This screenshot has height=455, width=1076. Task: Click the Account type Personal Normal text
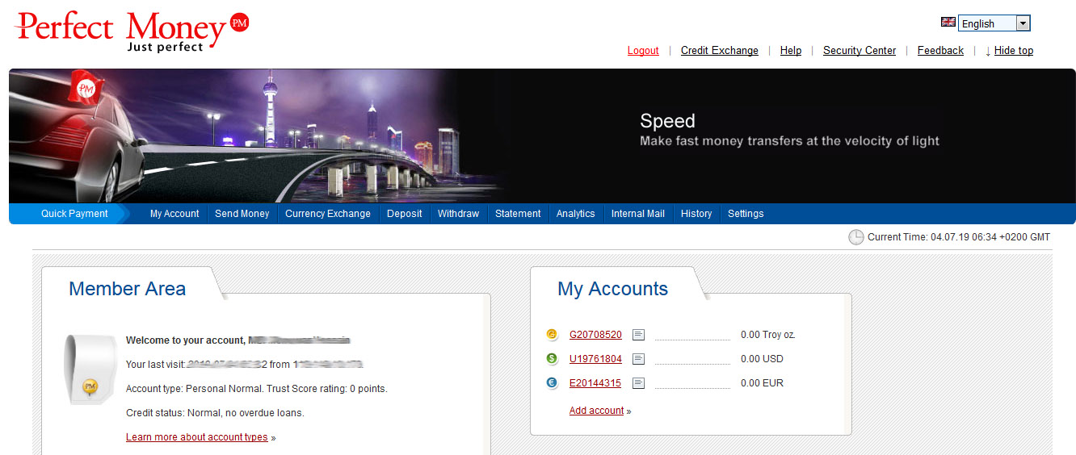[257, 389]
